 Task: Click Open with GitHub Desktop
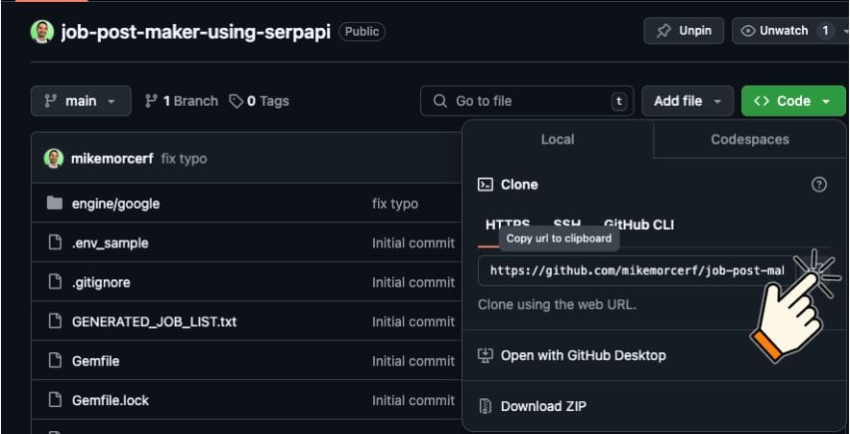point(583,355)
